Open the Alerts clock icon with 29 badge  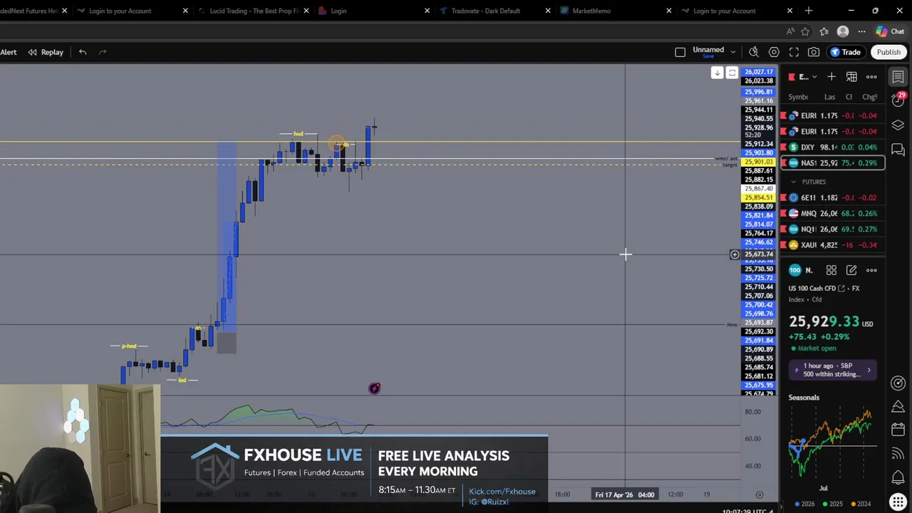click(898, 100)
